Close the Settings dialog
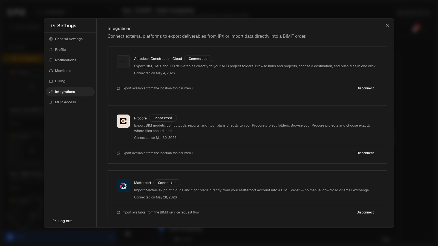438x246 pixels. pos(387,25)
